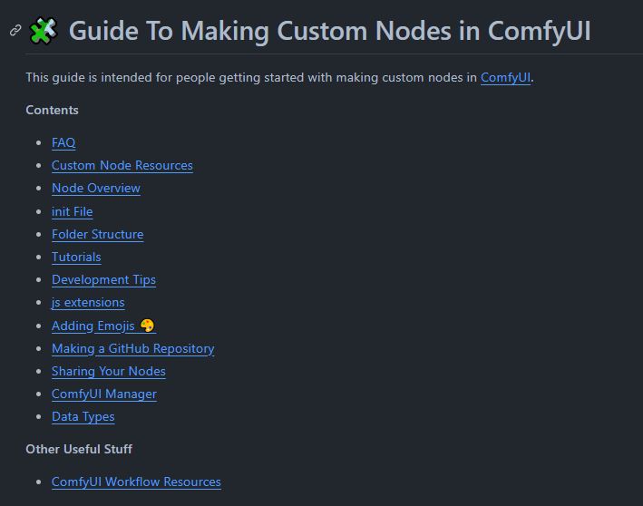The height and width of the screenshot is (506, 643).
Task: Open the init File link
Action: point(72,211)
